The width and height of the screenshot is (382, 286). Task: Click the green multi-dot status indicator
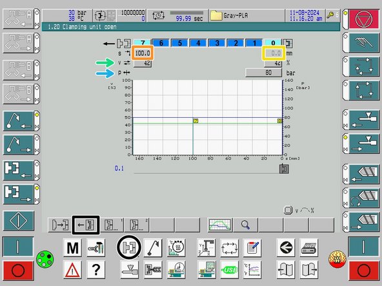[45, 260]
